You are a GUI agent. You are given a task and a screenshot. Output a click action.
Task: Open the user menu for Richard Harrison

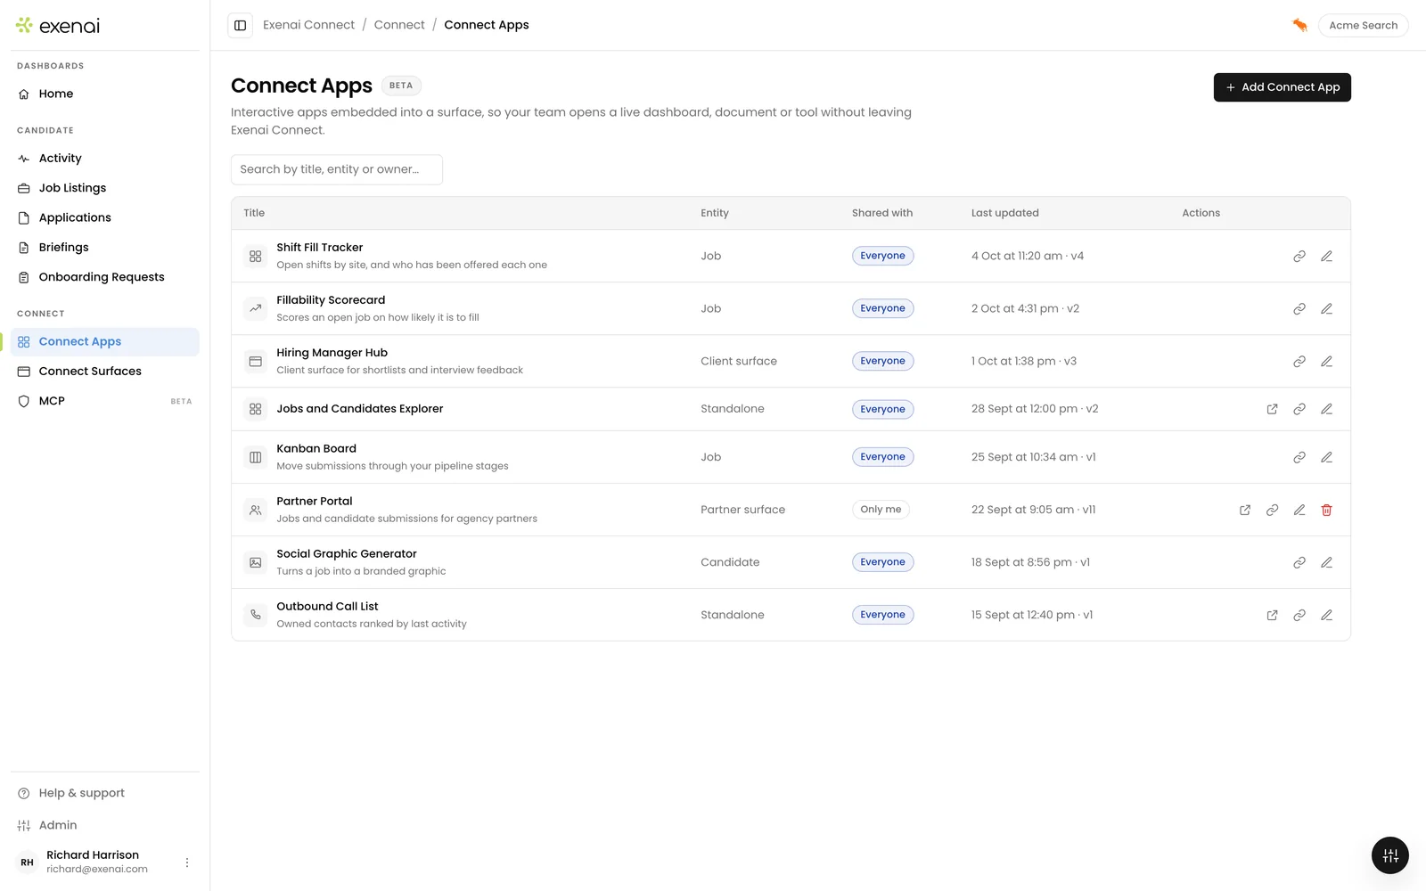tap(186, 862)
